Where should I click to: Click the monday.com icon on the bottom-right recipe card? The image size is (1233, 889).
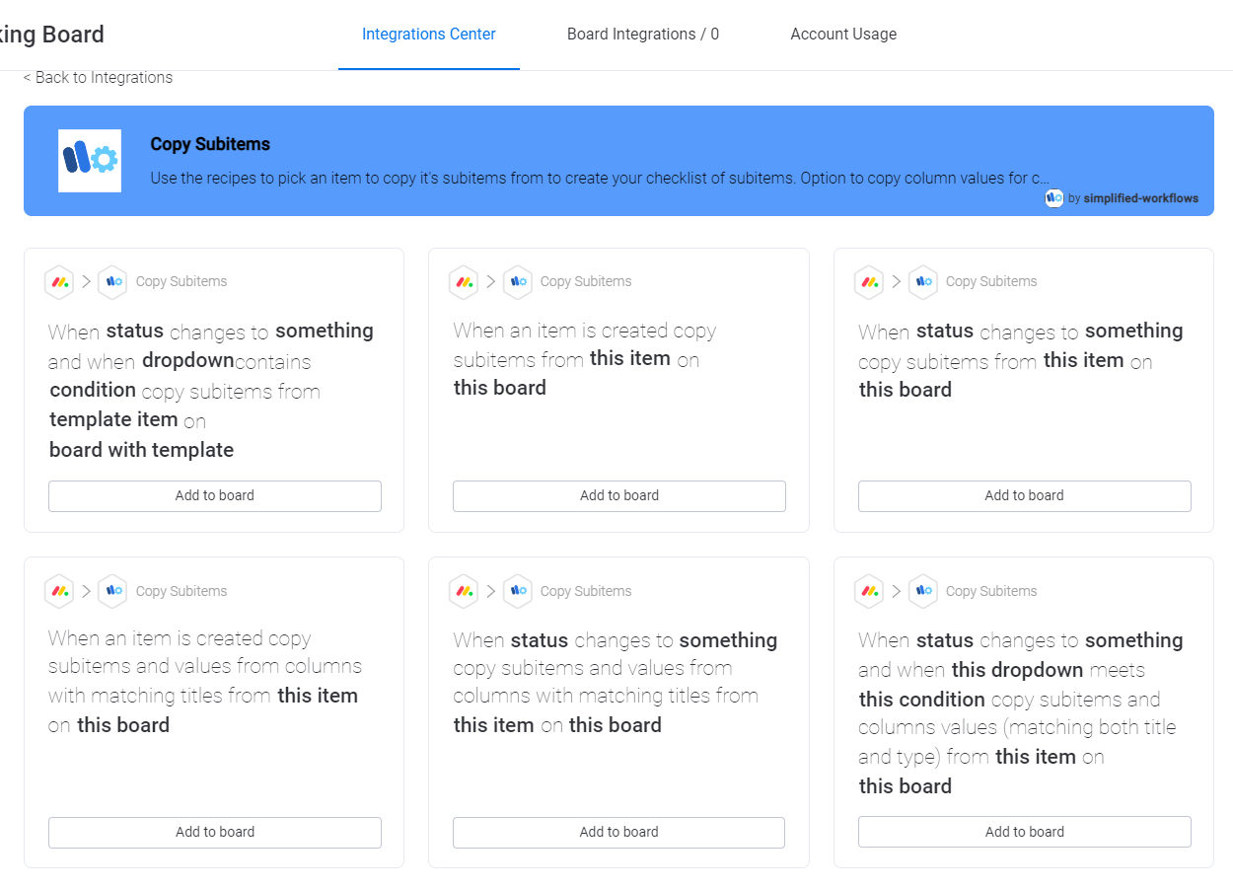pyautogui.click(x=869, y=591)
